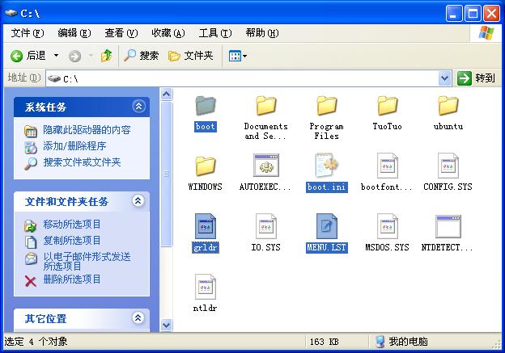
Task: Go back with the 后退 button
Action: point(28,56)
